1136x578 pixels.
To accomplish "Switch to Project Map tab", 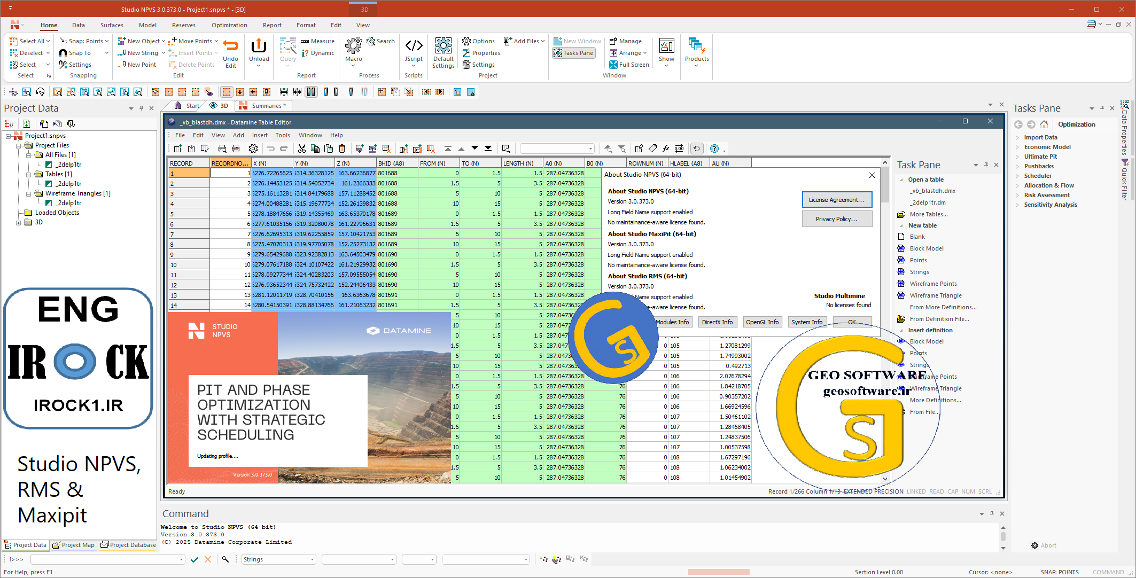I will [74, 545].
